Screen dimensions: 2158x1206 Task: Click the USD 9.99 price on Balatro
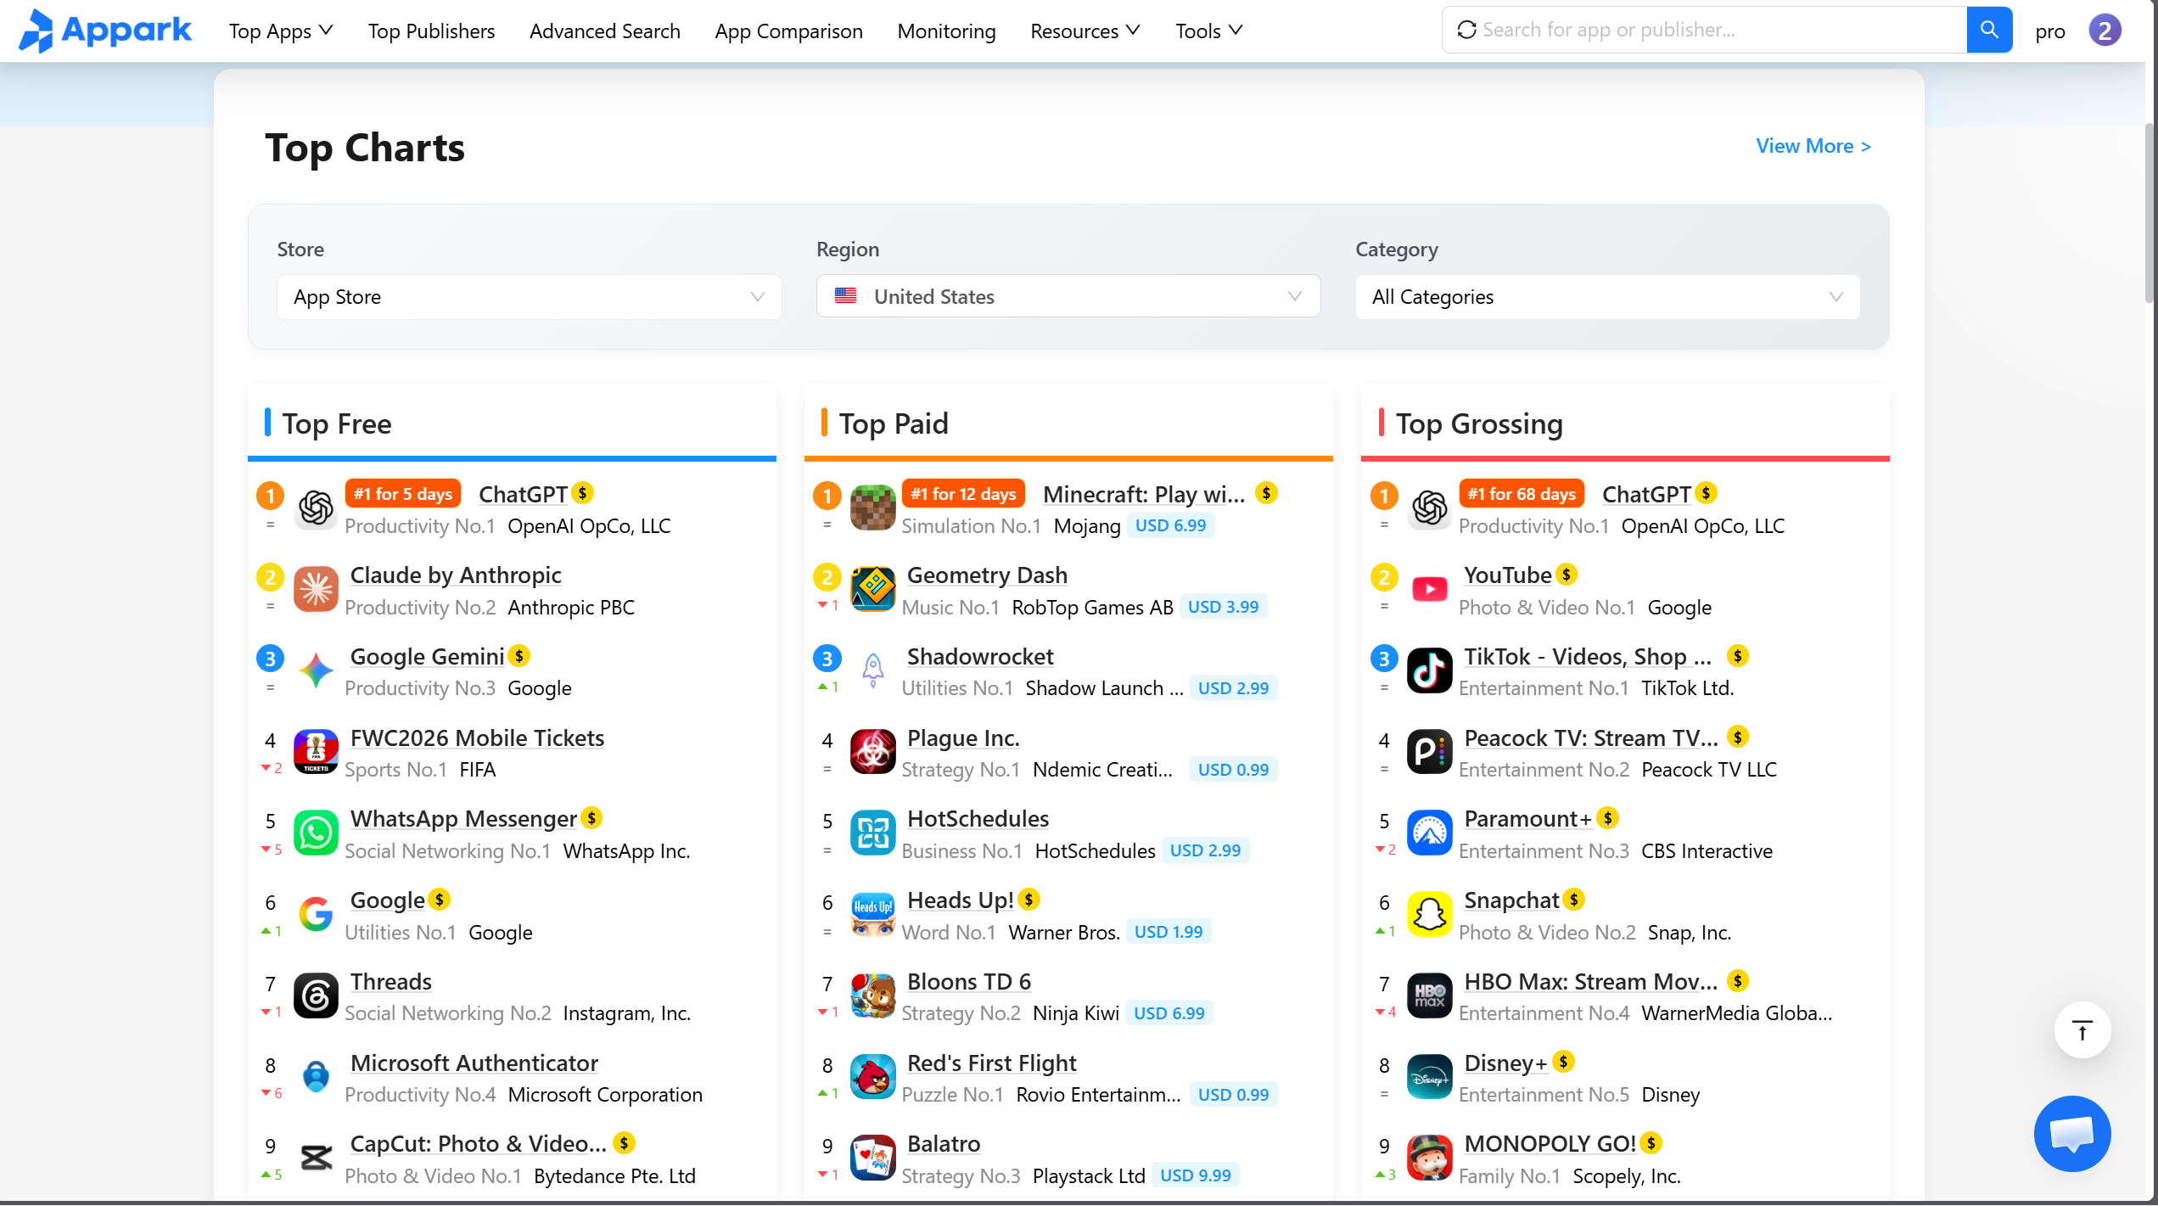(x=1195, y=1175)
